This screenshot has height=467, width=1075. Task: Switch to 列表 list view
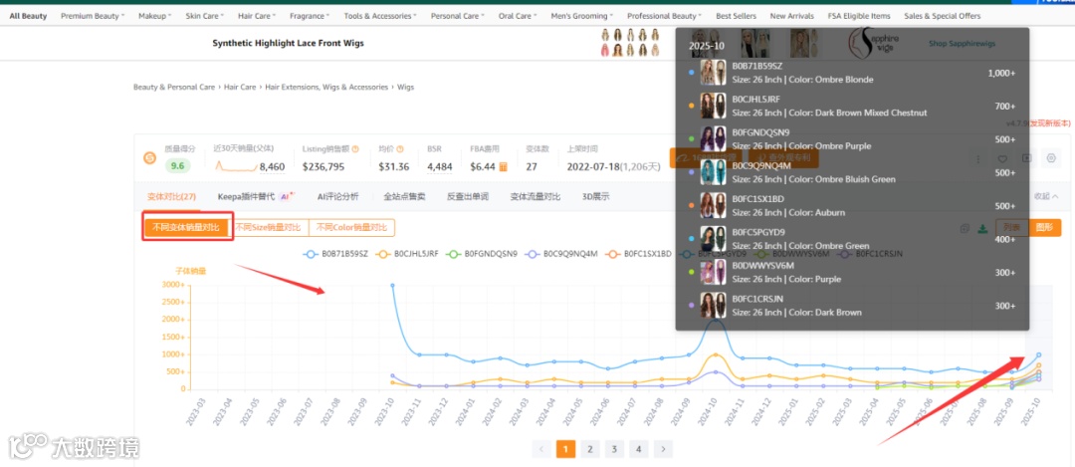pos(1012,228)
